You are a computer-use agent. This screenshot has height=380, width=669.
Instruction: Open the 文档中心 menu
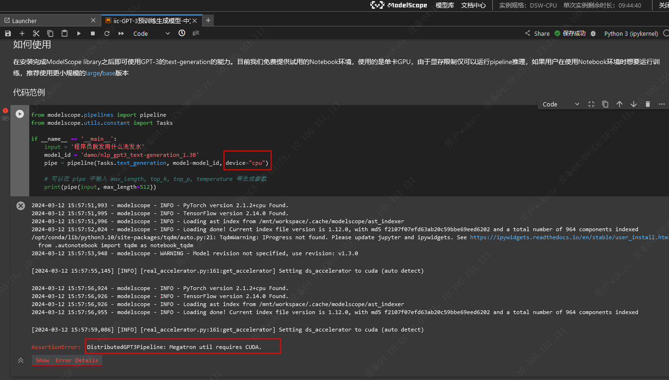[x=473, y=5]
